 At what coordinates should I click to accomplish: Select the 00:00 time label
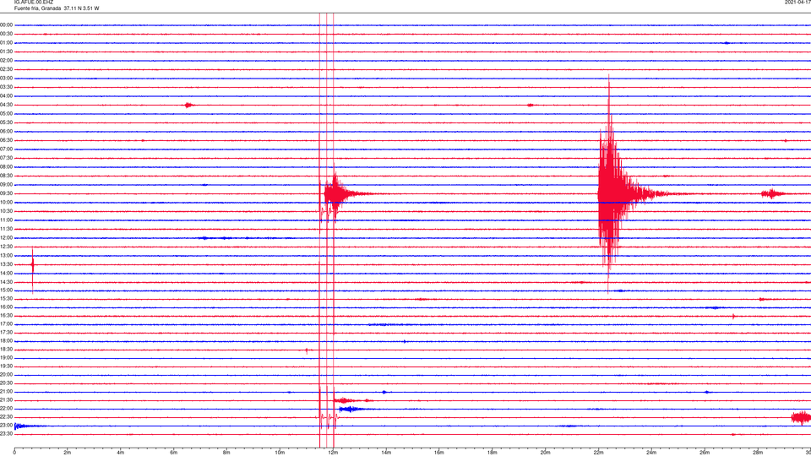pos(6,24)
